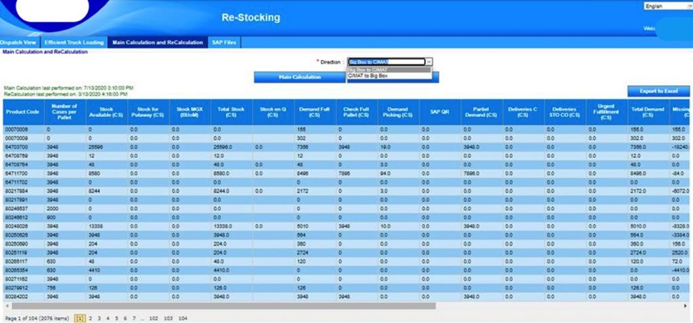Sort by Deliveries STO CO (CS) header
The image size is (693, 323).
pyautogui.click(x=565, y=112)
